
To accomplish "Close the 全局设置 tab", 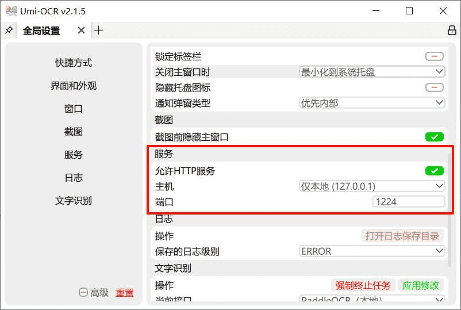I will pyautogui.click(x=82, y=30).
